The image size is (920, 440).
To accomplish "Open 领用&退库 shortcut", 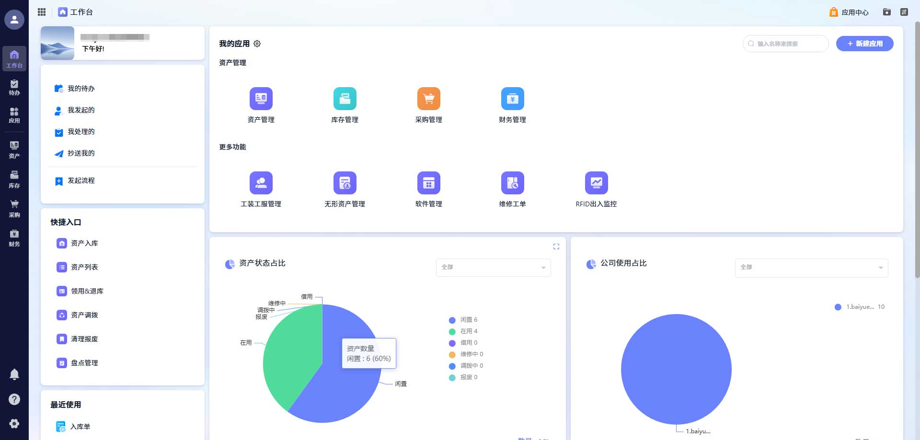I will pos(80,291).
